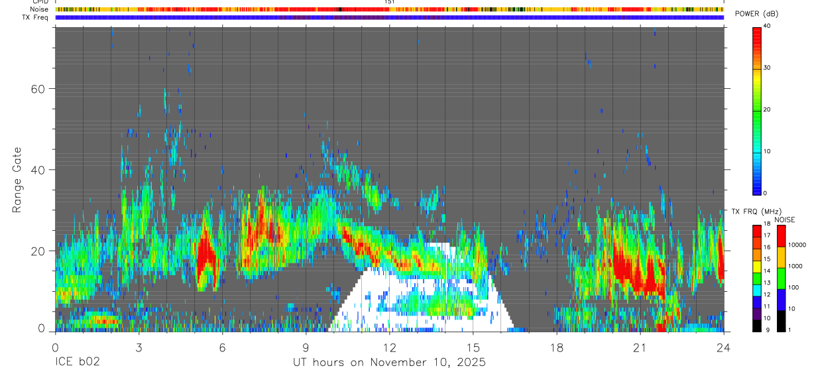Viewport: 814px width, 376px height.
Task: Click the main range-time power plot
Action: coord(389,179)
